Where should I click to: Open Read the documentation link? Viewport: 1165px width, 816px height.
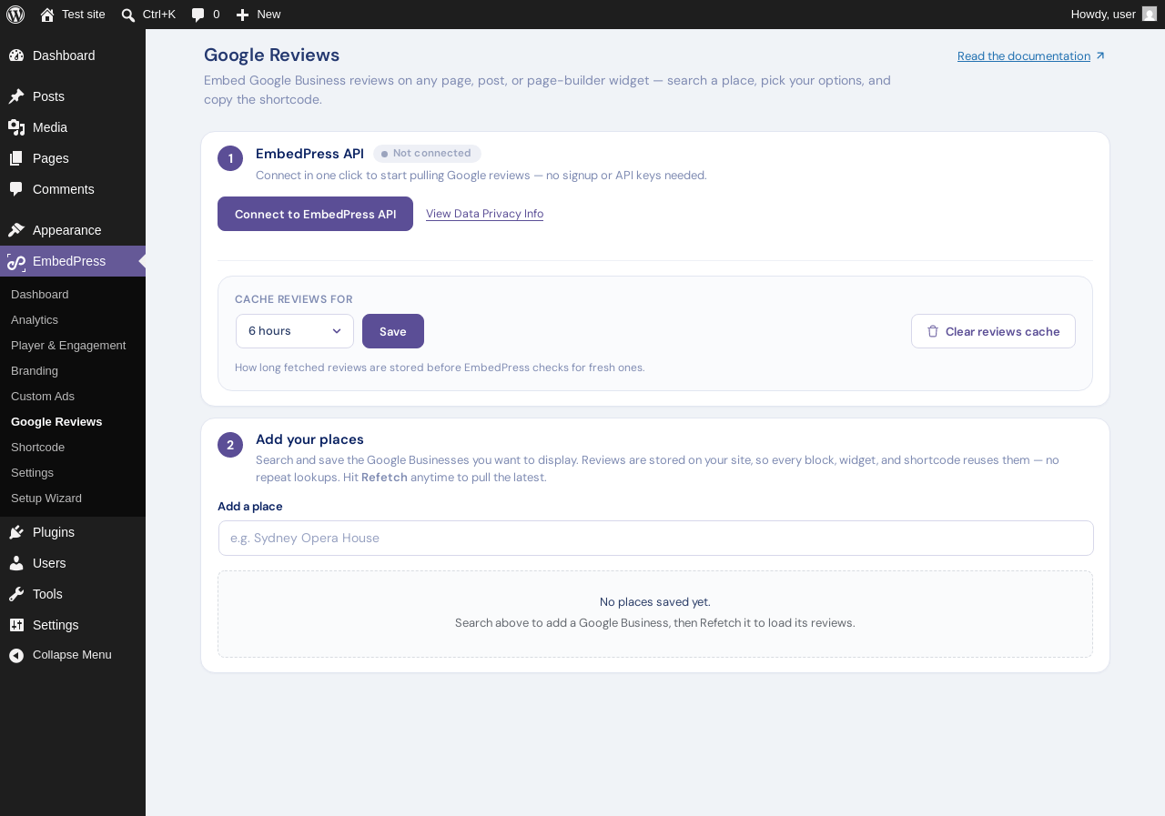coord(1024,55)
